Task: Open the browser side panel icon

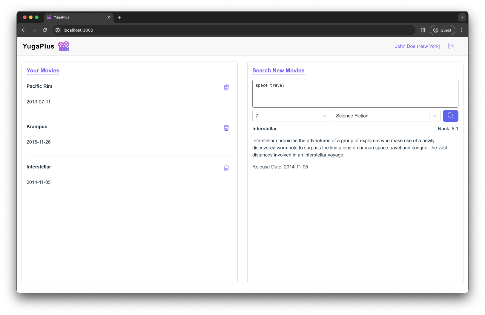Action: click(423, 30)
